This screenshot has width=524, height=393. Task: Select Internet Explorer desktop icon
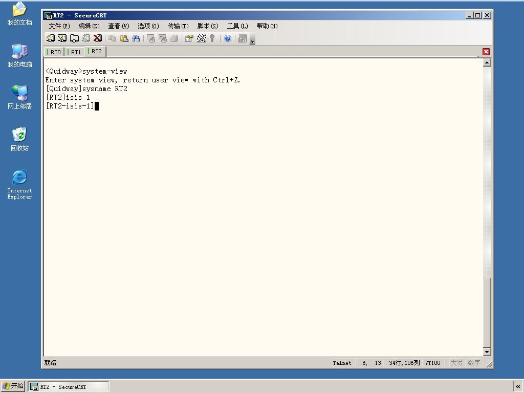coord(20,184)
